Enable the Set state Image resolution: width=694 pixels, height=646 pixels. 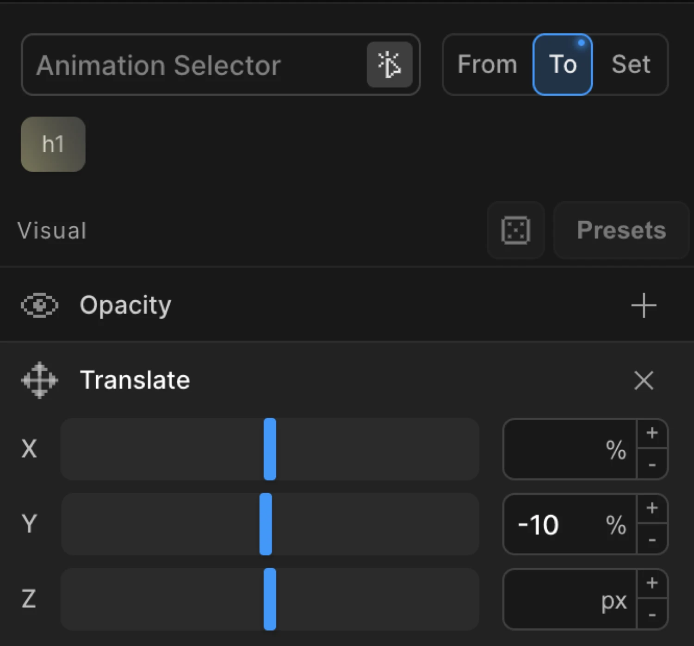click(x=631, y=65)
